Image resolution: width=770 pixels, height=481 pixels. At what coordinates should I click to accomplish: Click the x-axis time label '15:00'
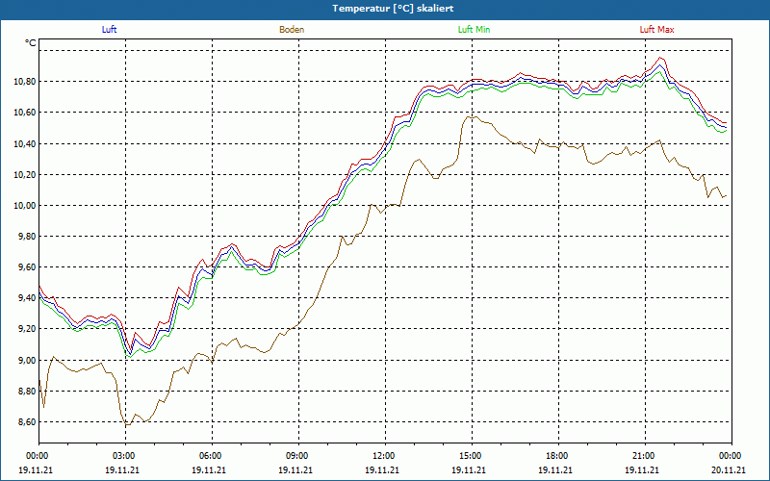[x=472, y=456]
